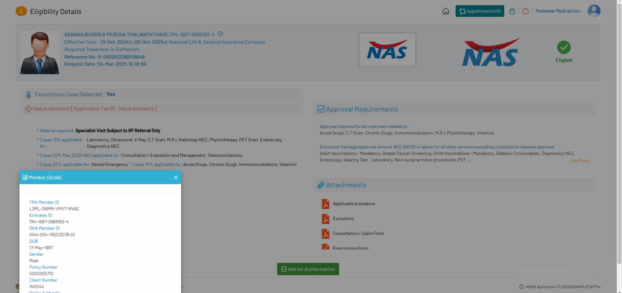This screenshot has width=622, height=293.
Task: Click See More in Approval Requirements
Action: click(x=579, y=160)
